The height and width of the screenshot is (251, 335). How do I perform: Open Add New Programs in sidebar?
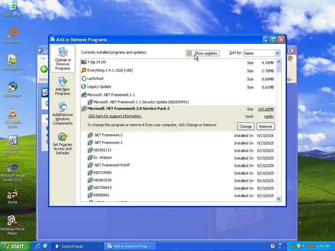[62, 86]
